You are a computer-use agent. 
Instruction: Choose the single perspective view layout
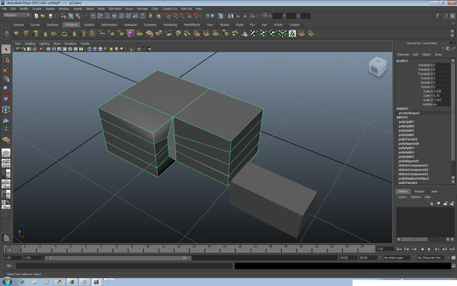click(x=6, y=153)
